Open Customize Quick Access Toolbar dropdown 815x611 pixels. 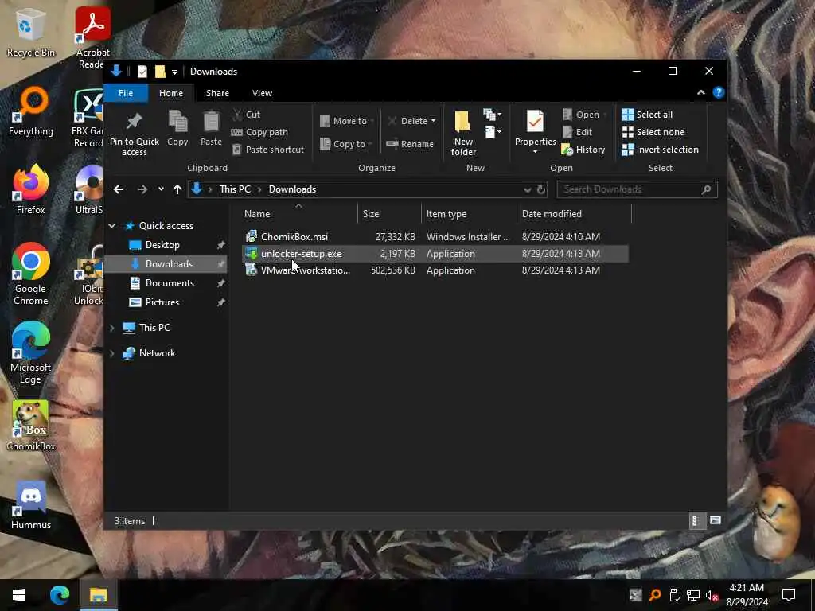pyautogui.click(x=174, y=72)
